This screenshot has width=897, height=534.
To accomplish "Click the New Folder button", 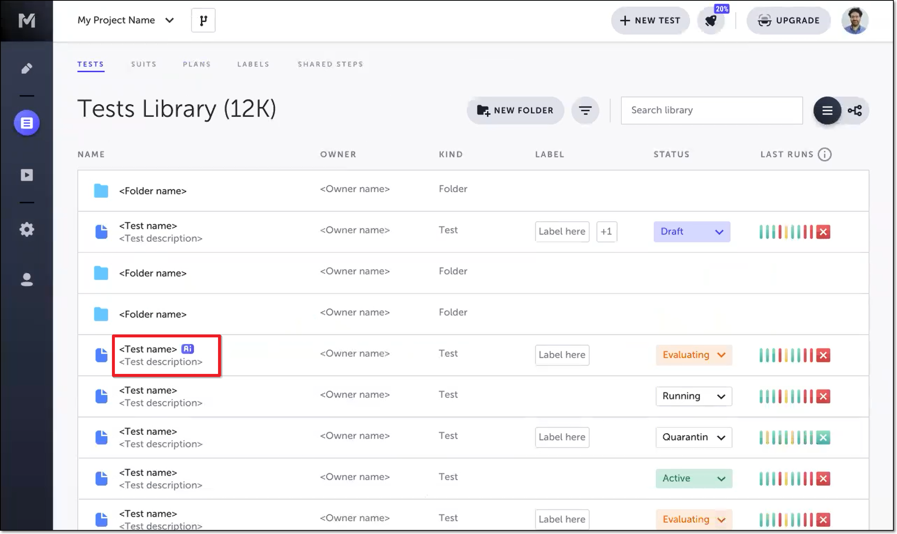I will pos(515,110).
